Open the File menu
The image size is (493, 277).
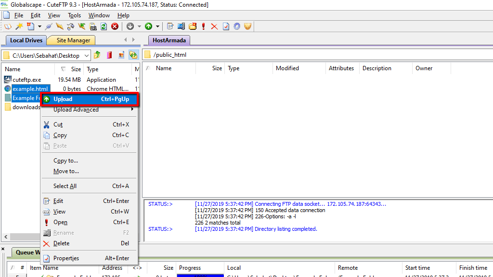pyautogui.click(x=19, y=15)
